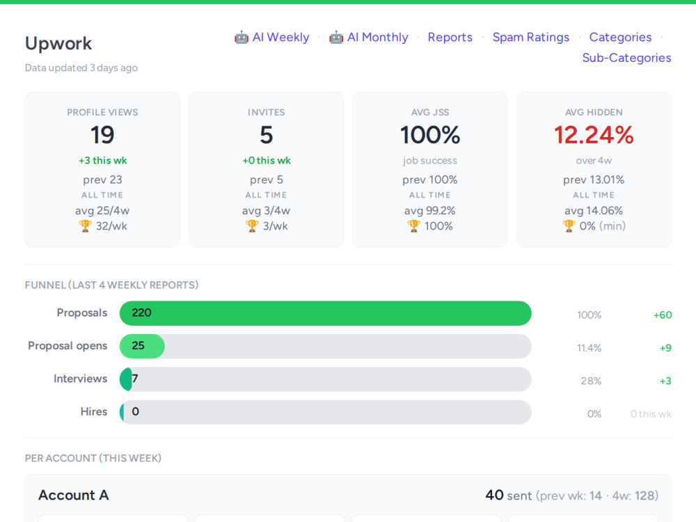Click the Proposals row label

coord(82,313)
